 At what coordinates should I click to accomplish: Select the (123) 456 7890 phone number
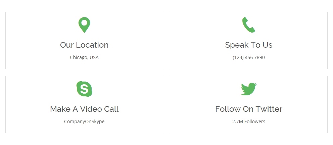tap(249, 57)
